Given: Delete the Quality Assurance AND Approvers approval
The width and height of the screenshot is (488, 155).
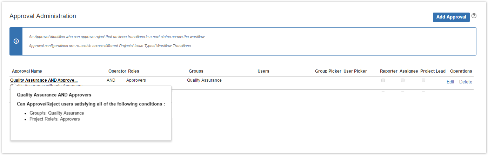Looking at the screenshot, I should 466,82.
